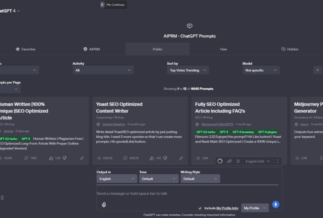Click the circular record toggle in voice toolbar
This screenshot has height=218, width=323.
pos(220,161)
